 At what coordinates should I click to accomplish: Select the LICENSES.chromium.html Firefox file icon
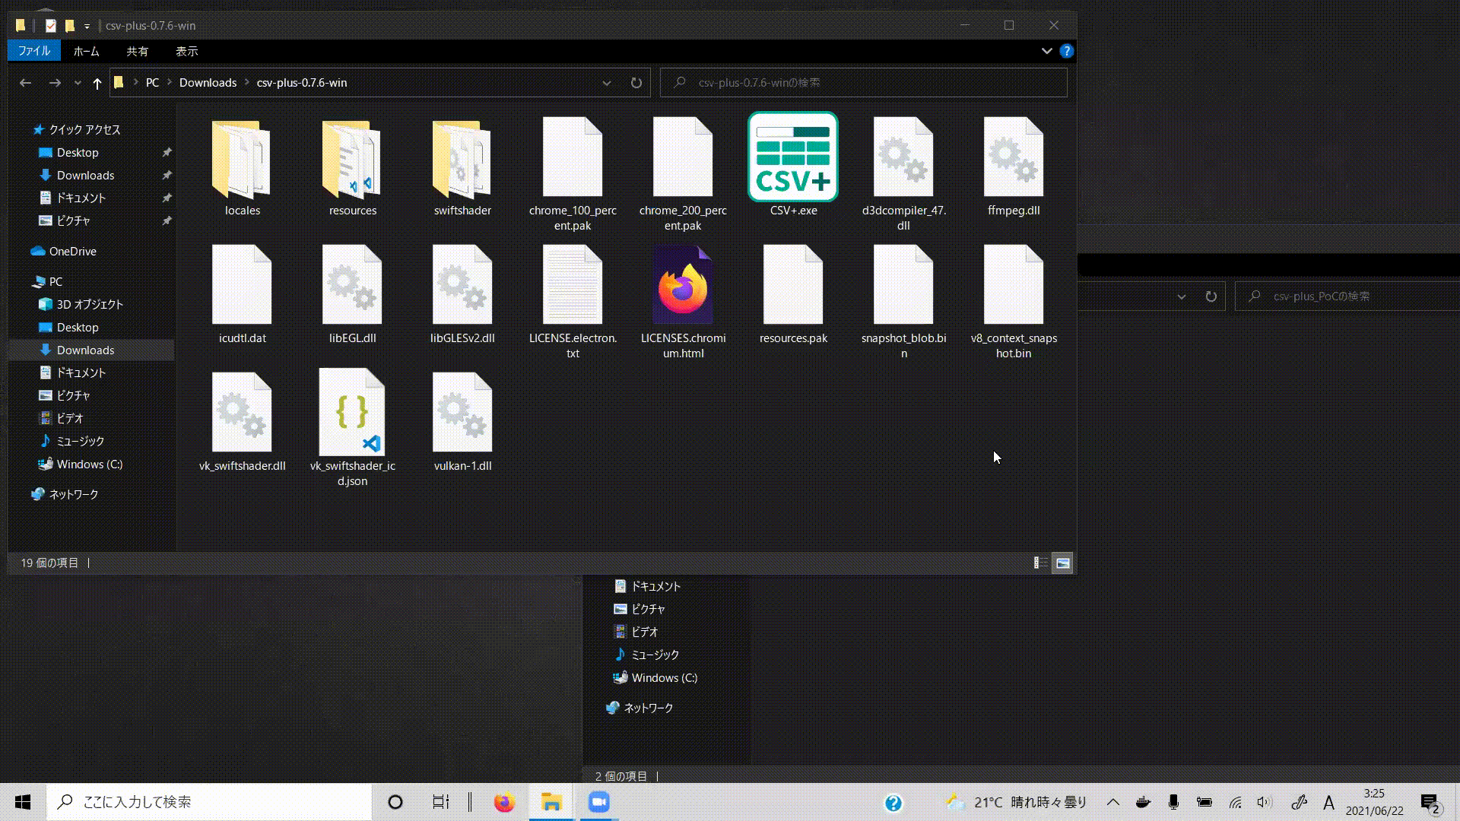pyautogui.click(x=683, y=287)
